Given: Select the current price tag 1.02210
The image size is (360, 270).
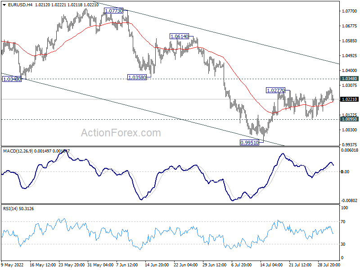Looking at the screenshot, I should (350, 99).
